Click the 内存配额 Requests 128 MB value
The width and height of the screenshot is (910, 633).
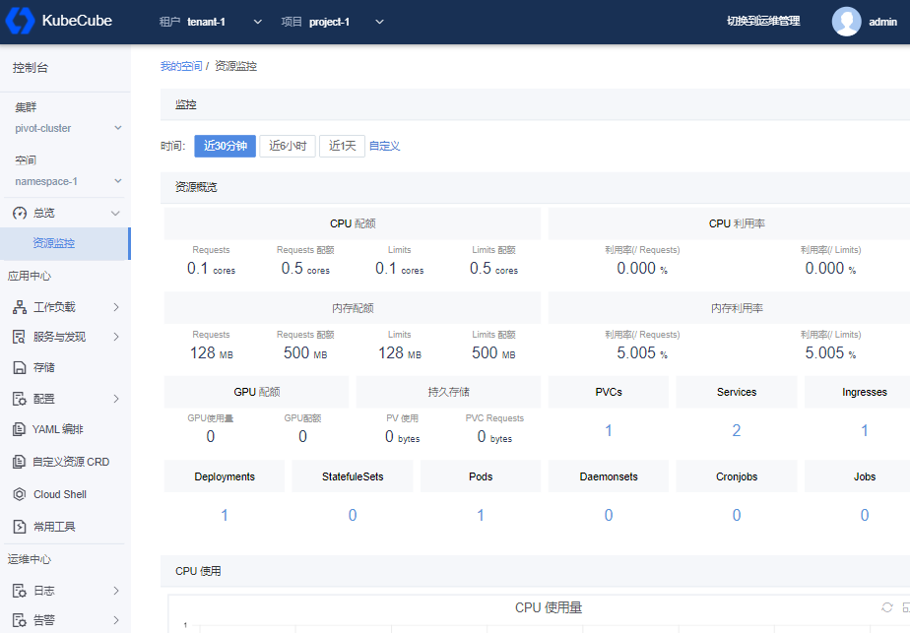click(x=211, y=352)
